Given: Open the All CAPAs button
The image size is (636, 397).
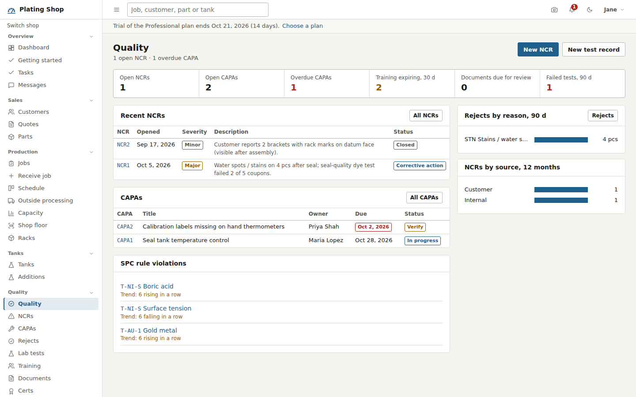Looking at the screenshot, I should [424, 198].
